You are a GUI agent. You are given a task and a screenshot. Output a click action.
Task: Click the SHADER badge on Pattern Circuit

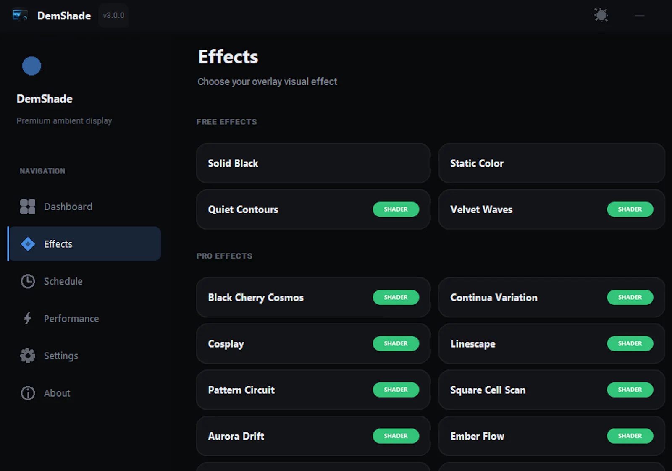click(x=396, y=390)
